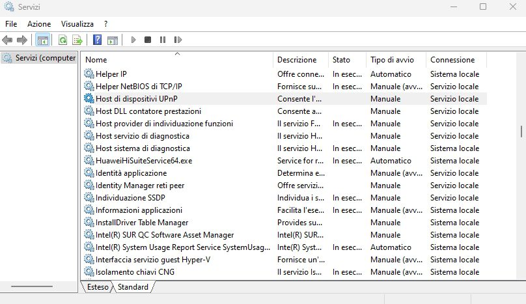
Task: Select Host sistema di diagnostica name
Action: [143, 148]
